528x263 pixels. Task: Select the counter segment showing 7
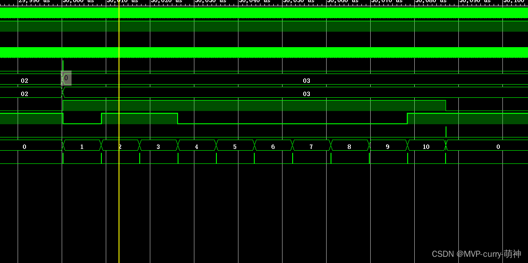pyautogui.click(x=311, y=146)
